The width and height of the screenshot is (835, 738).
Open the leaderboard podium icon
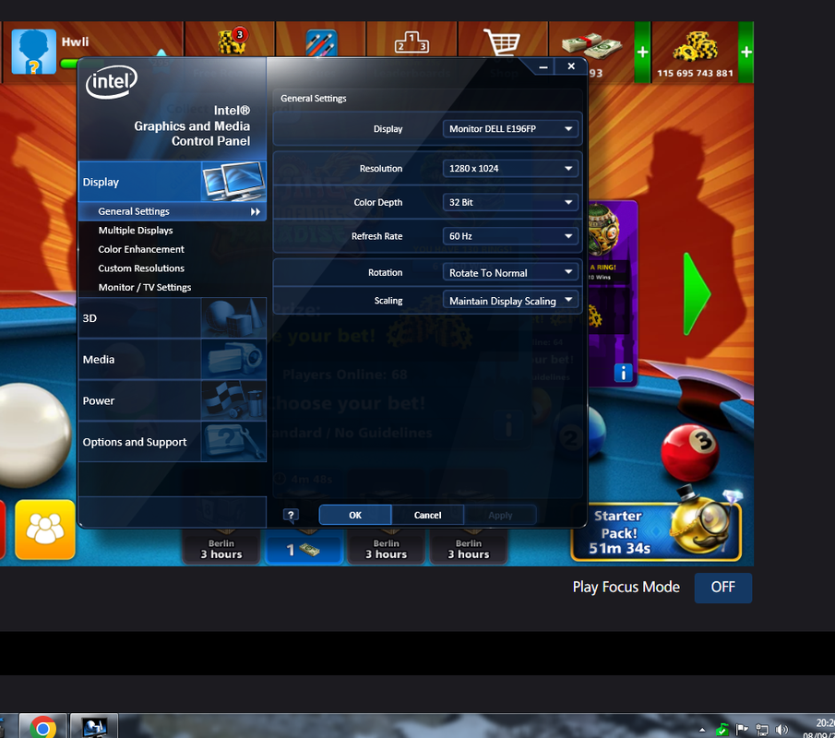[x=412, y=42]
